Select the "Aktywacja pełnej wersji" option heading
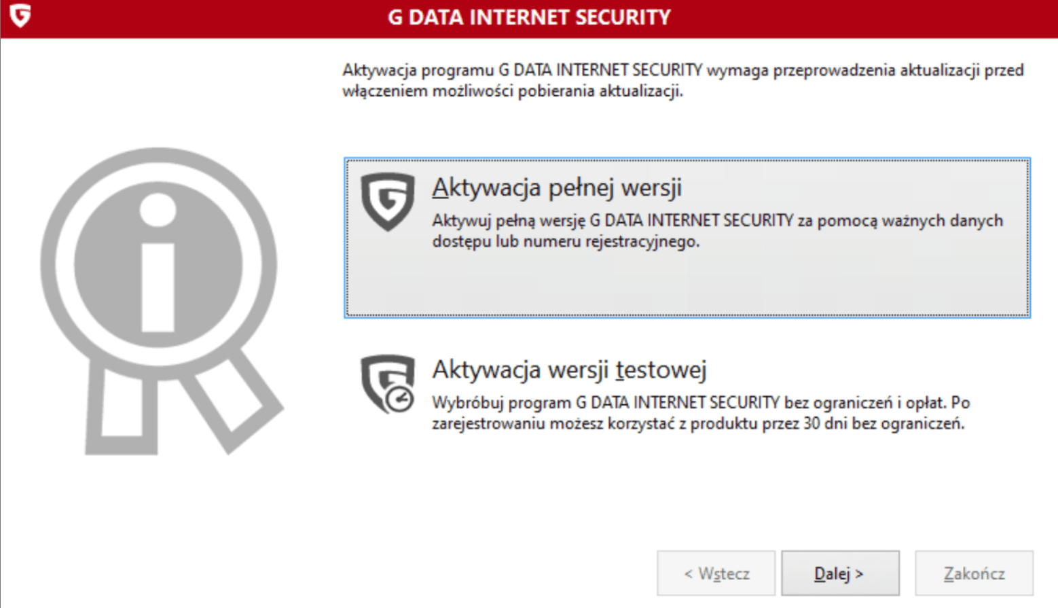 pos(557,187)
